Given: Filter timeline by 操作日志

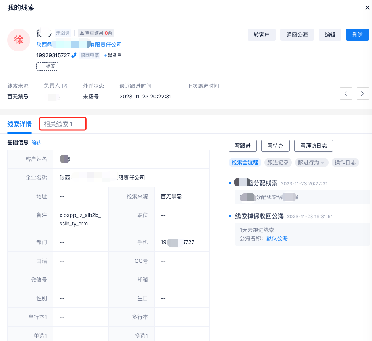Looking at the screenshot, I should [x=345, y=162].
